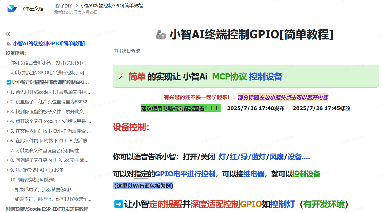This screenshot has width=383, height=212.
Task: Select outline title 小智AI终端控制GPIO[简单教程]
Action: coord(49,44)
